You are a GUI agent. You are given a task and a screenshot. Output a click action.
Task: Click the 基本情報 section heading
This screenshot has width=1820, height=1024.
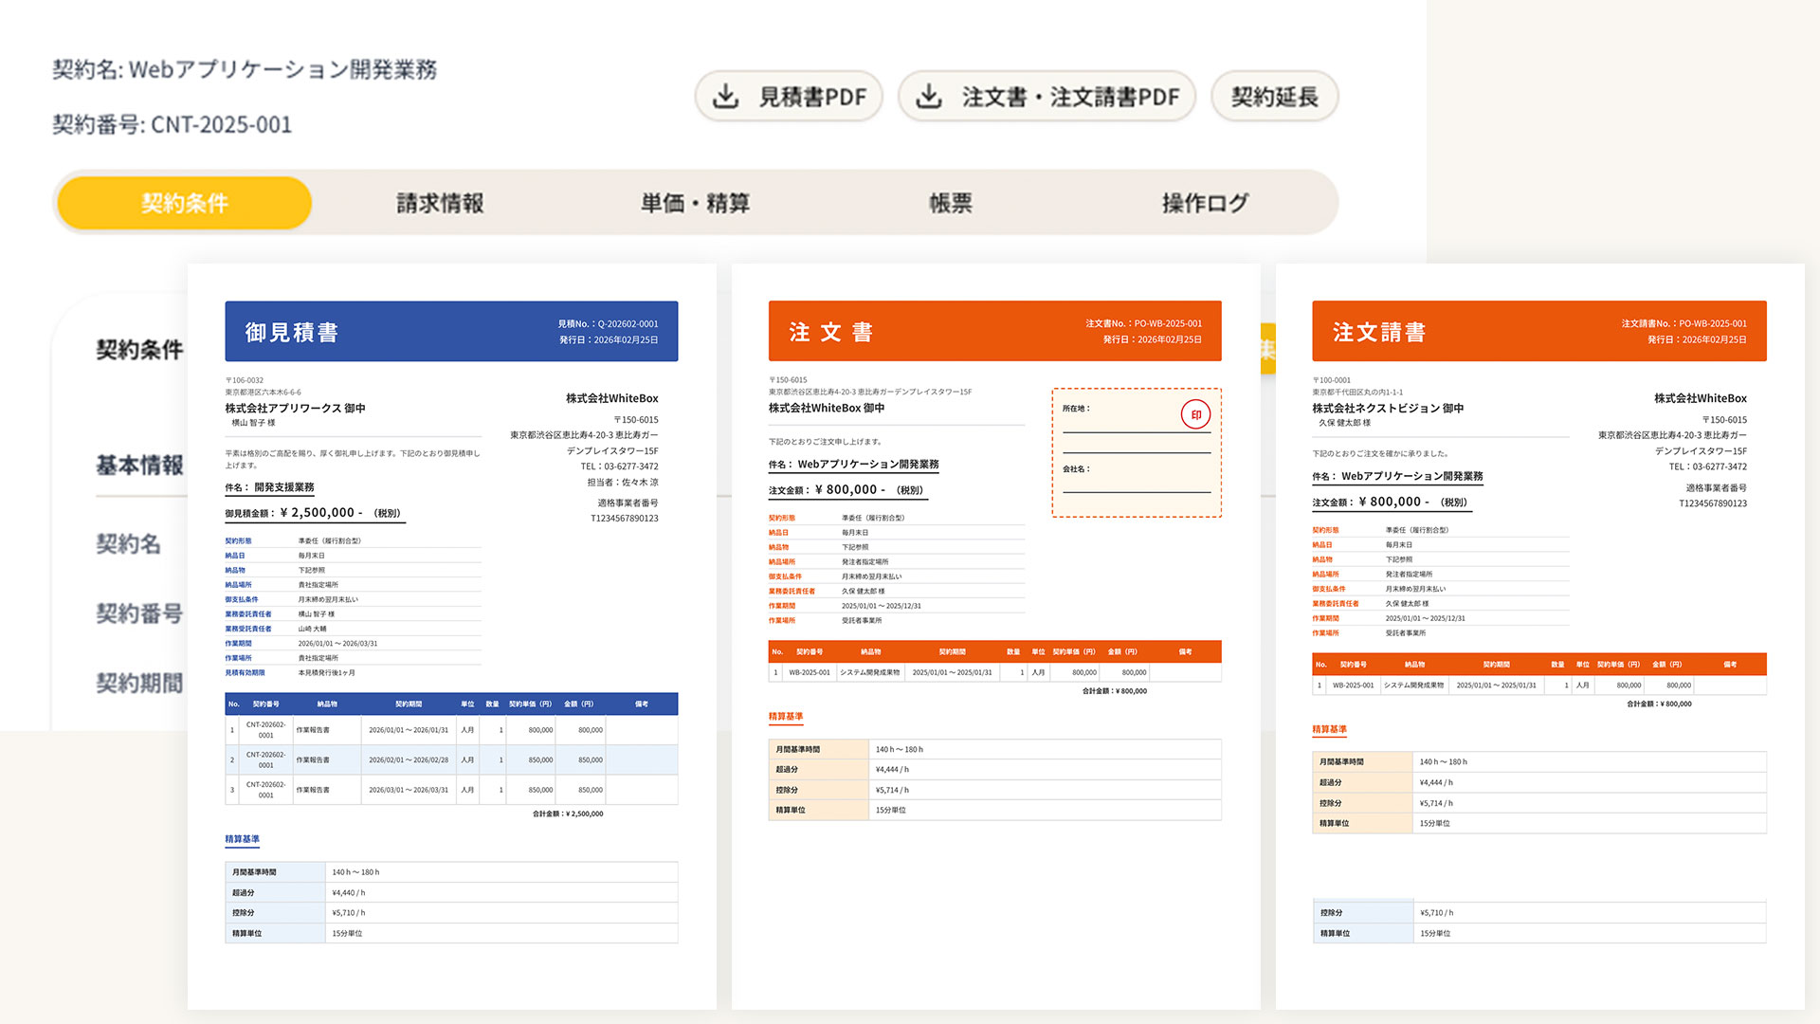point(139,466)
